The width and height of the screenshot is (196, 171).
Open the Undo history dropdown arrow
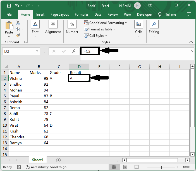point(22,5)
